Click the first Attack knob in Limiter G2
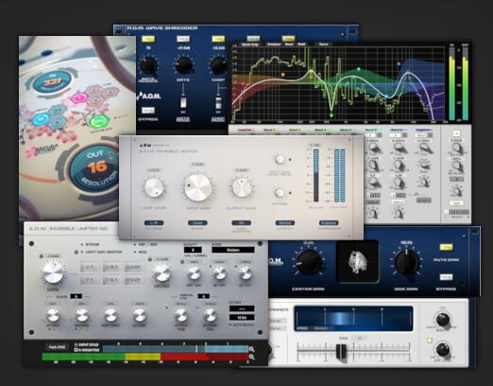Image resolution: width=493 pixels, height=386 pixels. [x=53, y=315]
